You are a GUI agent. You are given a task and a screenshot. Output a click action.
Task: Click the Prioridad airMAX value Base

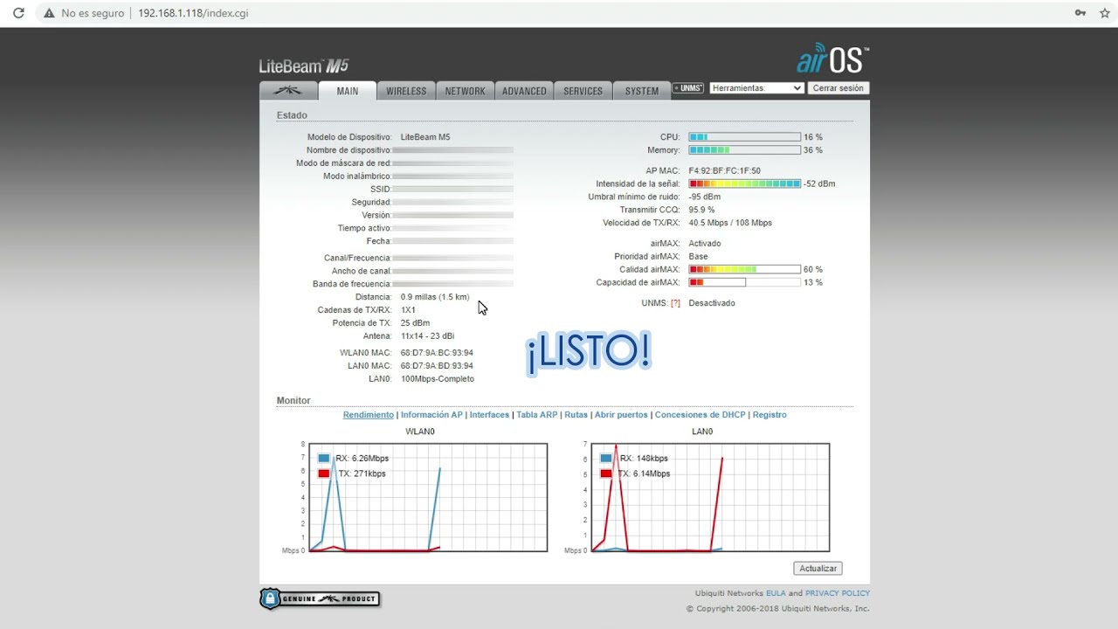click(698, 257)
